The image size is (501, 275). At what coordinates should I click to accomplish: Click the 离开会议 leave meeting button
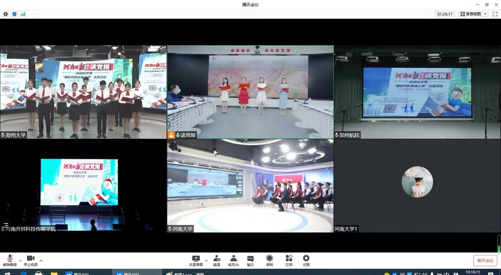point(485,261)
